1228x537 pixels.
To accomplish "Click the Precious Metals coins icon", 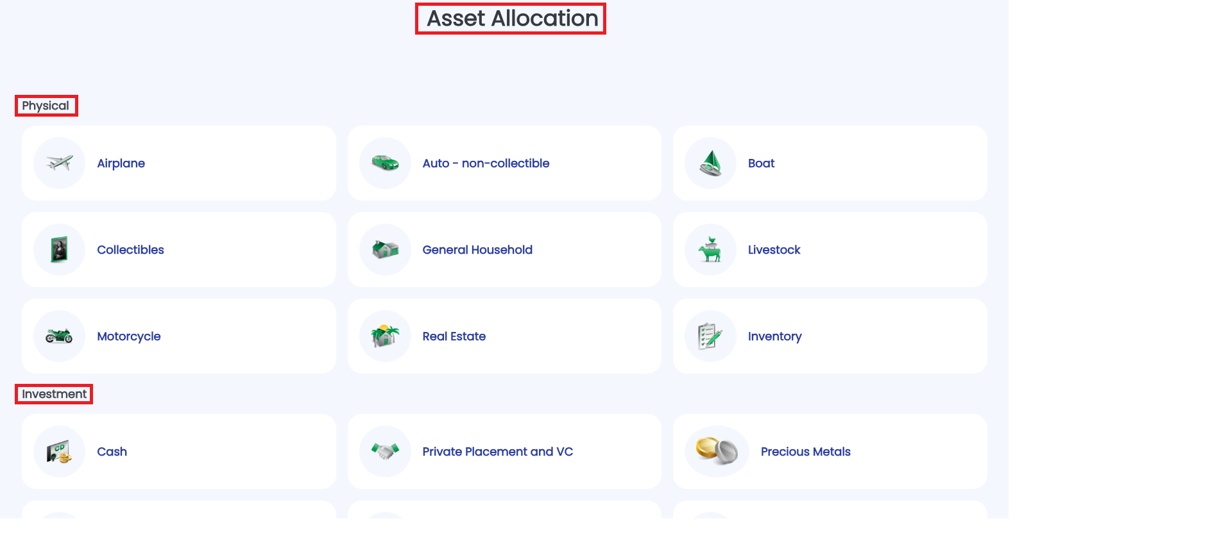I will click(717, 452).
